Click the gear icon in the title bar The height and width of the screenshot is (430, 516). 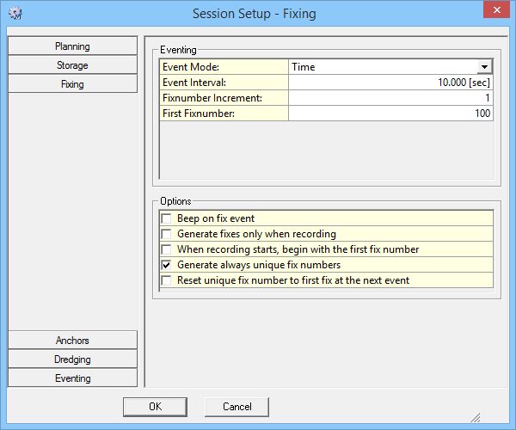tap(15, 14)
